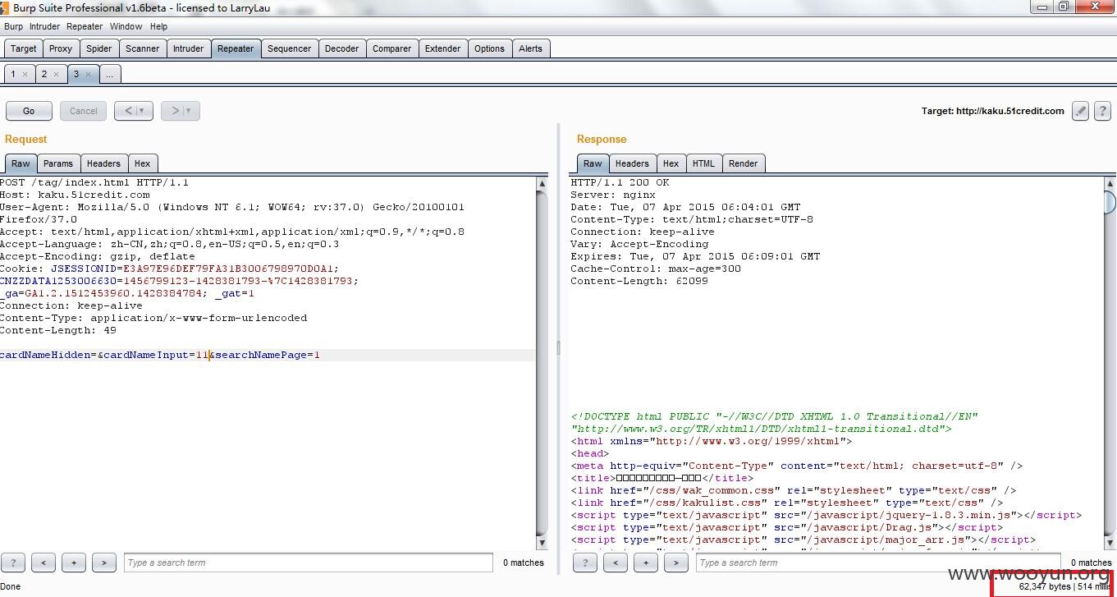Open history back dropdown arrow
The width and height of the screenshot is (1117, 597).
(142, 111)
